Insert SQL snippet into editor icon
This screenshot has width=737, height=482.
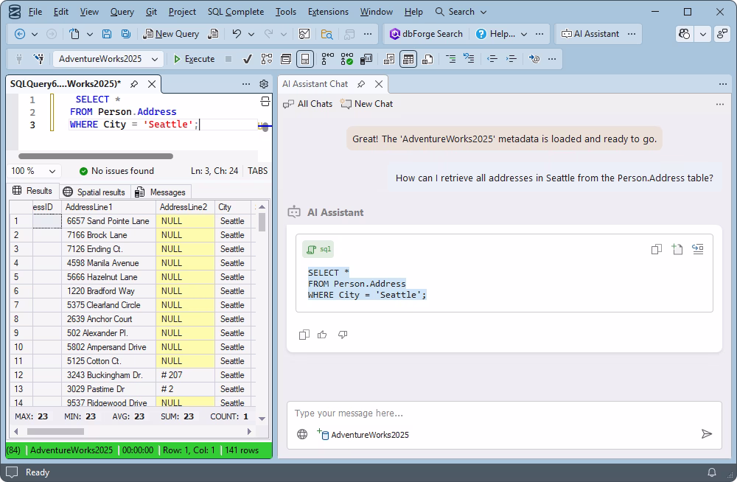(698, 249)
